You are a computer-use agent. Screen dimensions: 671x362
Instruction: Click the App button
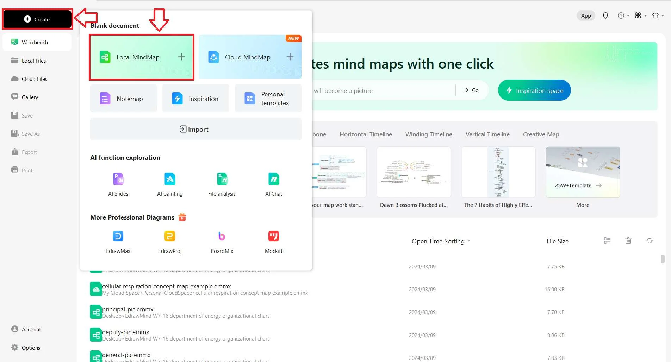coord(586,15)
